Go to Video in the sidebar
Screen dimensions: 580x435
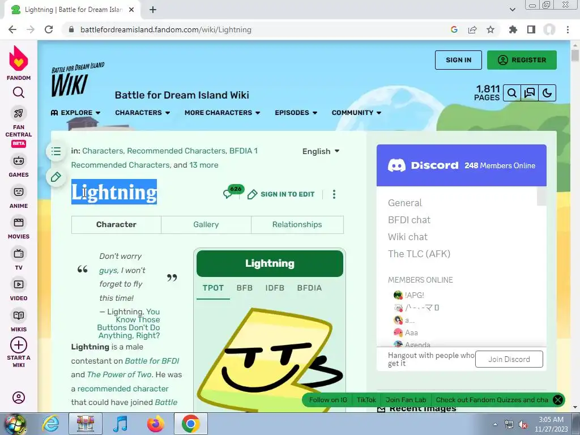coord(19,290)
